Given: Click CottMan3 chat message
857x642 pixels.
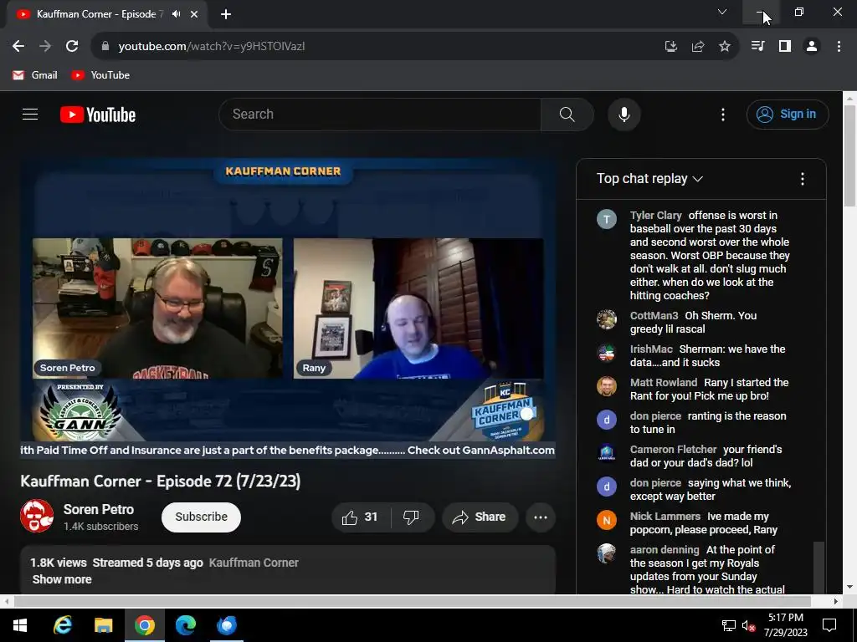Looking at the screenshot, I should point(694,322).
